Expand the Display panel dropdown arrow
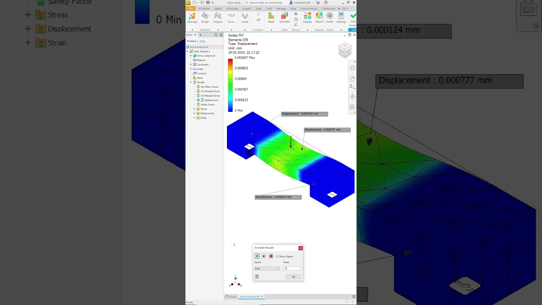 (x=307, y=30)
